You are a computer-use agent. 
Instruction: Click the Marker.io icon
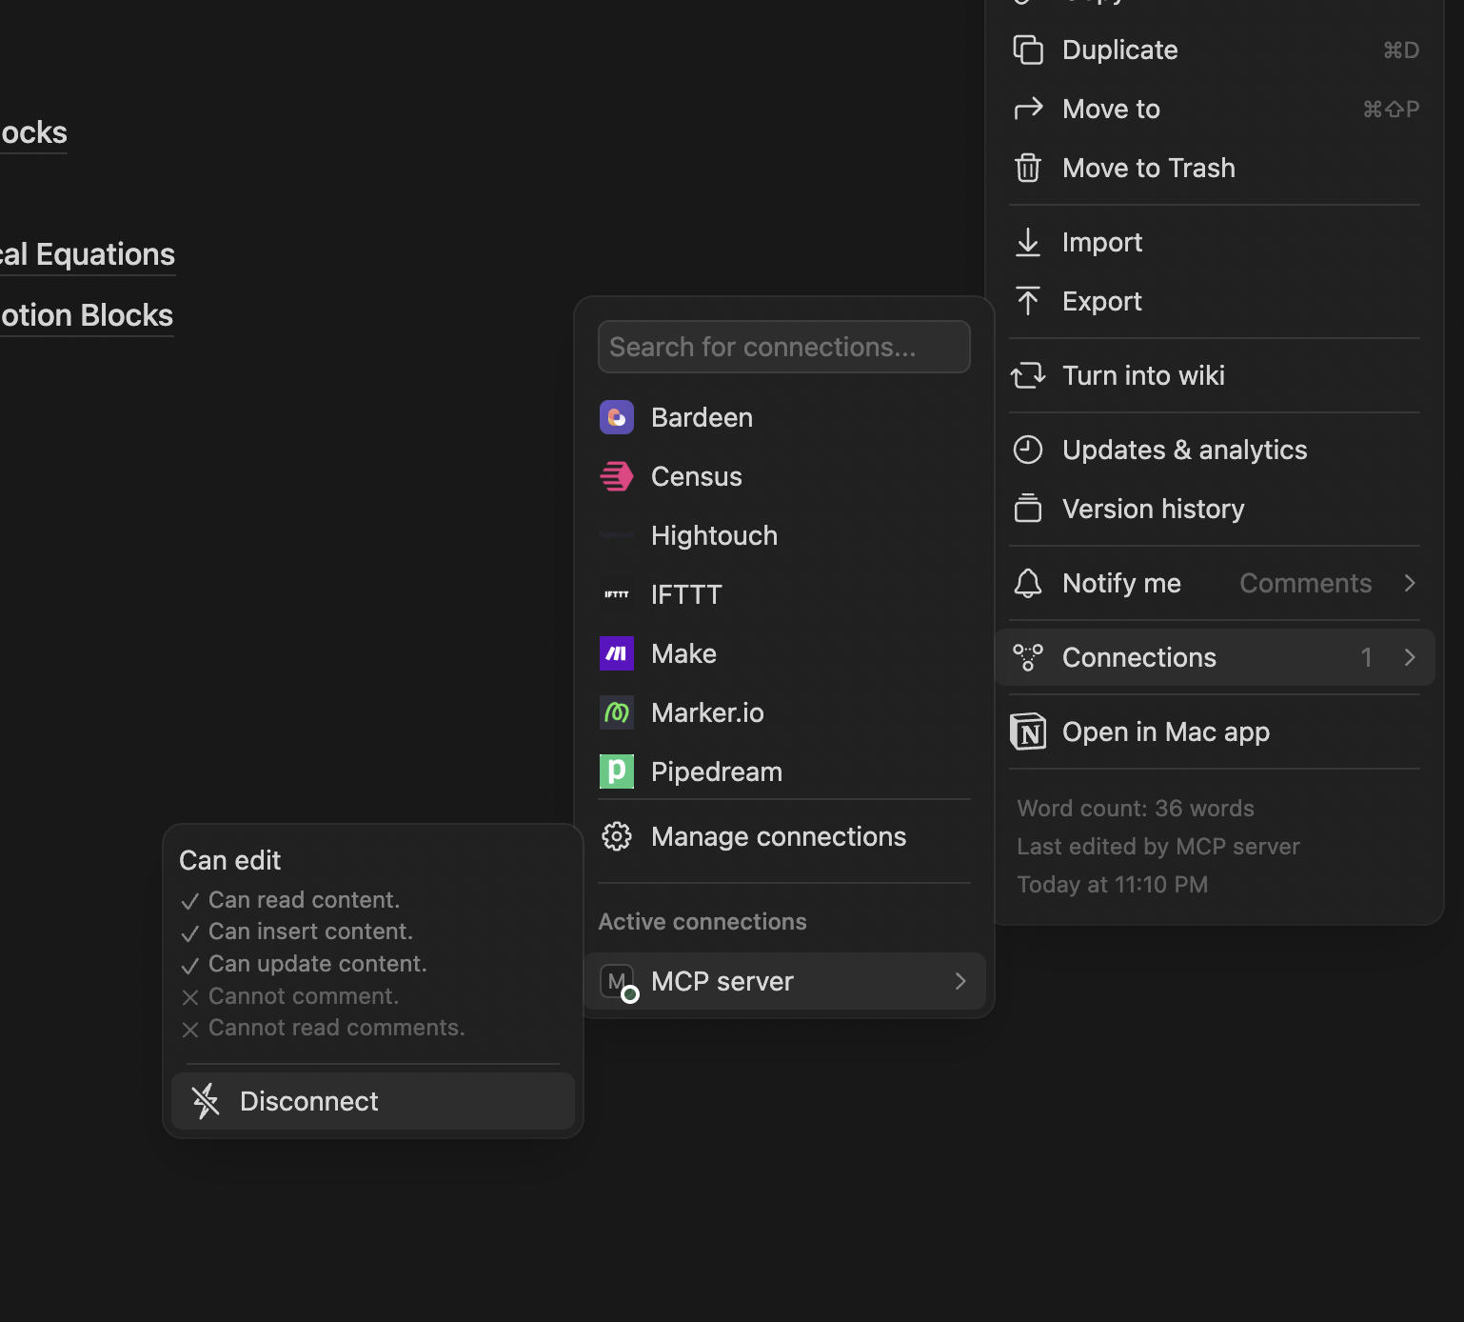click(616, 712)
